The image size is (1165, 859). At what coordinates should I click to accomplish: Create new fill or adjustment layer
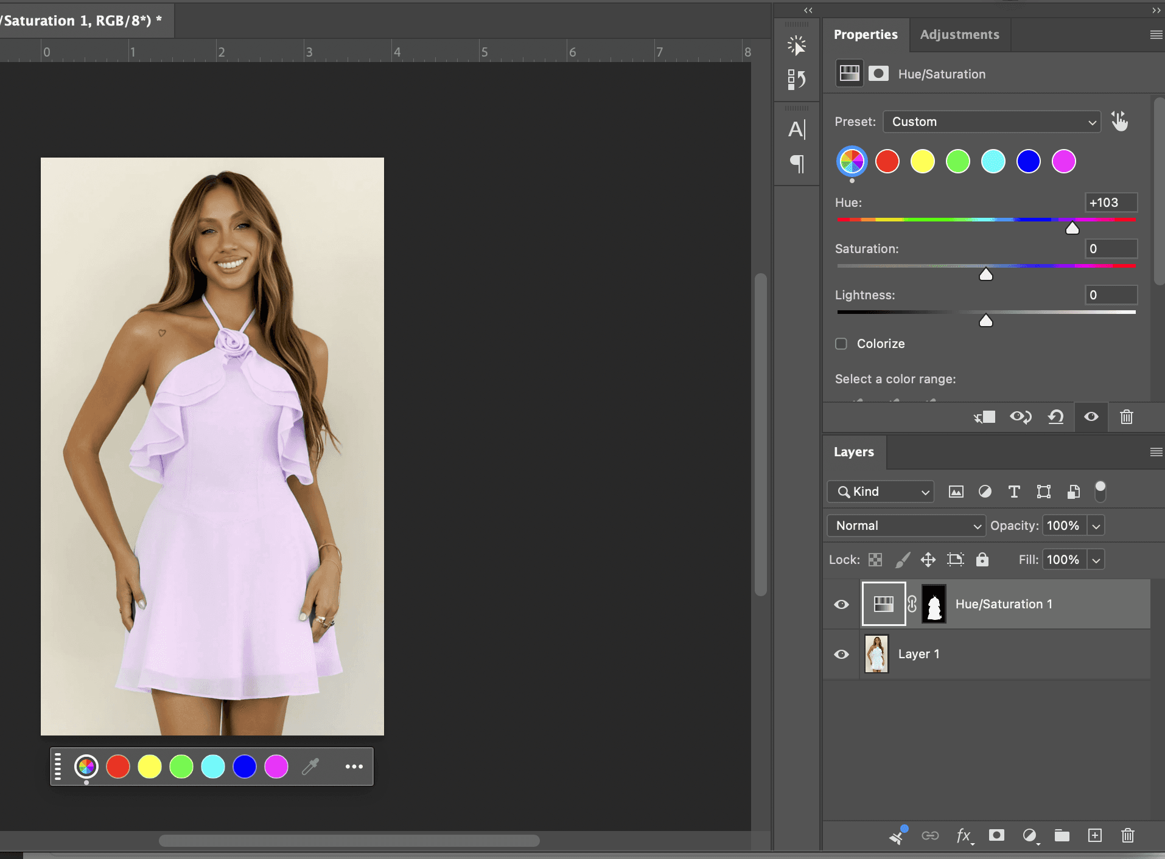pos(1030,835)
